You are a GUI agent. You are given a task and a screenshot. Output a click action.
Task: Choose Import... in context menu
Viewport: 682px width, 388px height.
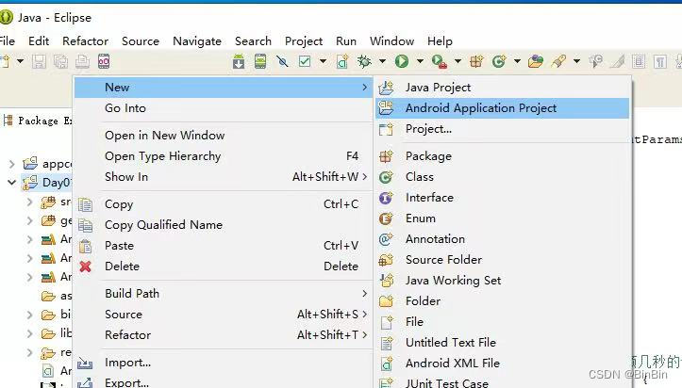click(224, 363)
